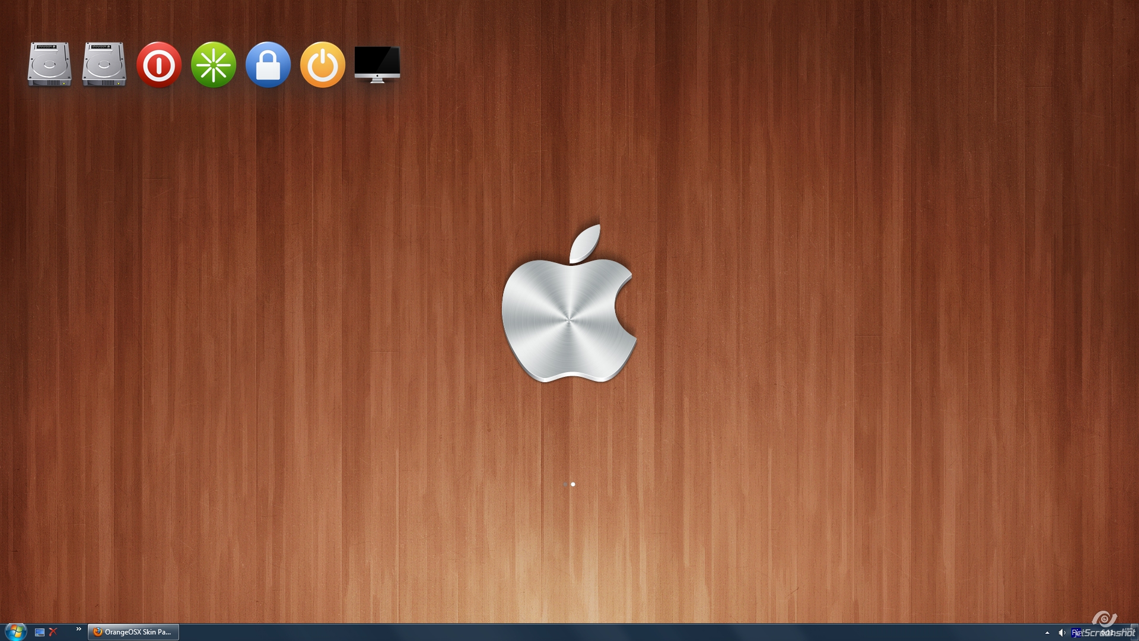1139x641 pixels.
Task: Switch to OrangeOSX Skin Pa... Firefox window
Action: tap(133, 632)
